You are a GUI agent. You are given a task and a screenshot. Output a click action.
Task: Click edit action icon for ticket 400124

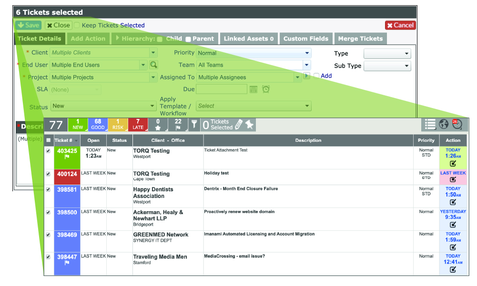pos(453,179)
